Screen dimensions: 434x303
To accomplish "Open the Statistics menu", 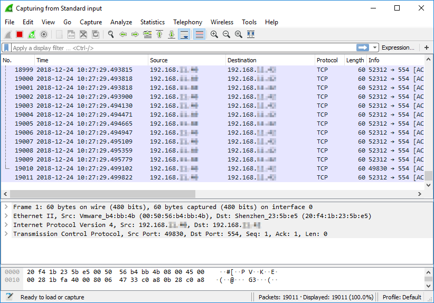I will [153, 22].
